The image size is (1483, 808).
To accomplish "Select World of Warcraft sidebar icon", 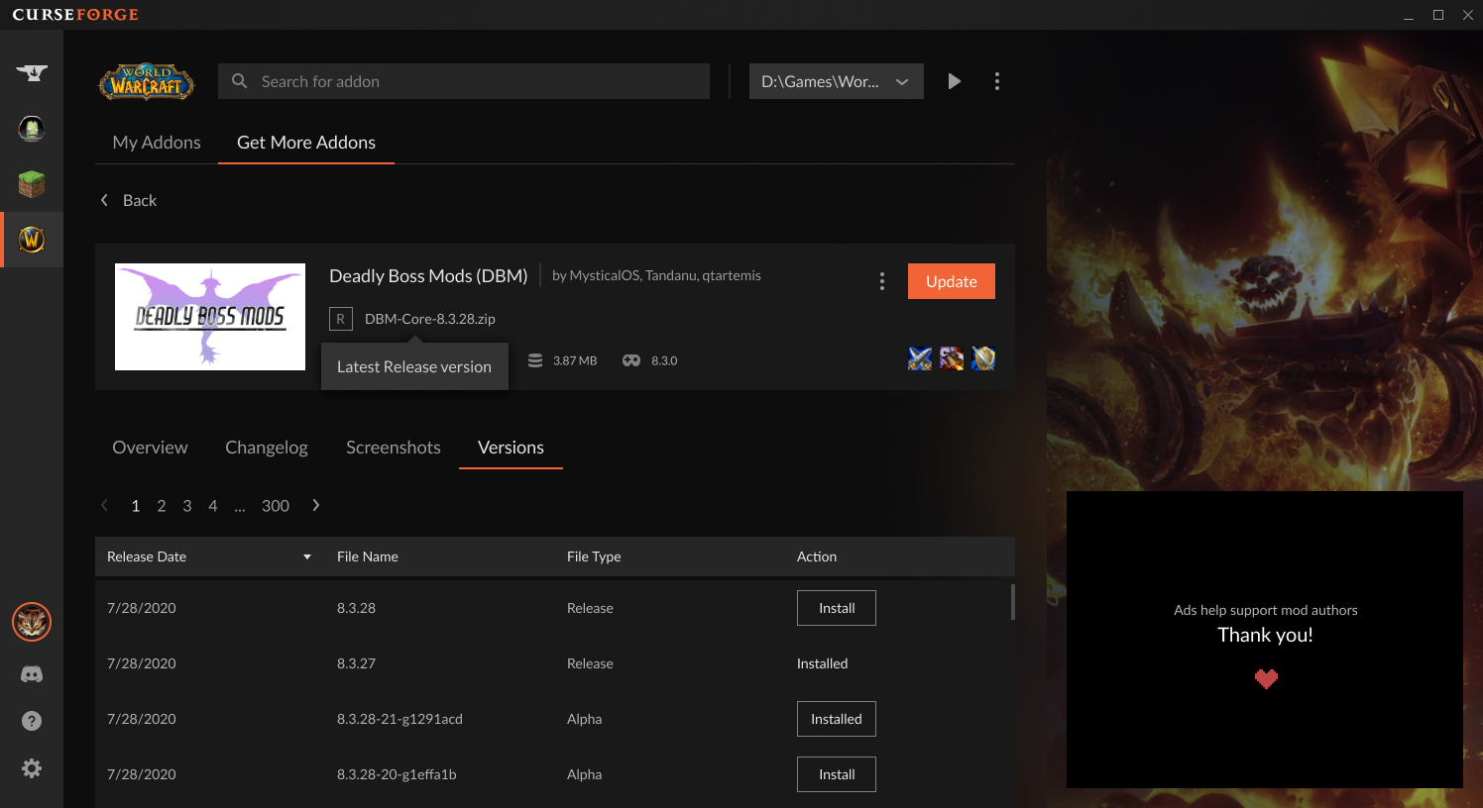I will (32, 239).
